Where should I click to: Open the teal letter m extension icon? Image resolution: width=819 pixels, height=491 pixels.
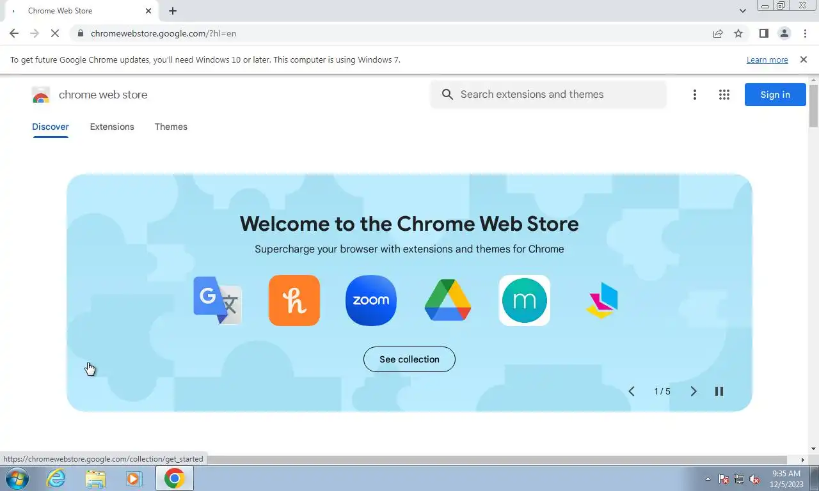coord(525,300)
